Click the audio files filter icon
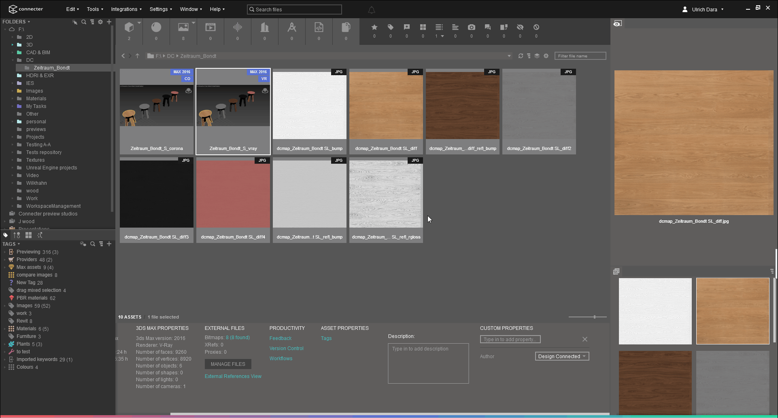The height and width of the screenshot is (418, 778). tap(238, 28)
